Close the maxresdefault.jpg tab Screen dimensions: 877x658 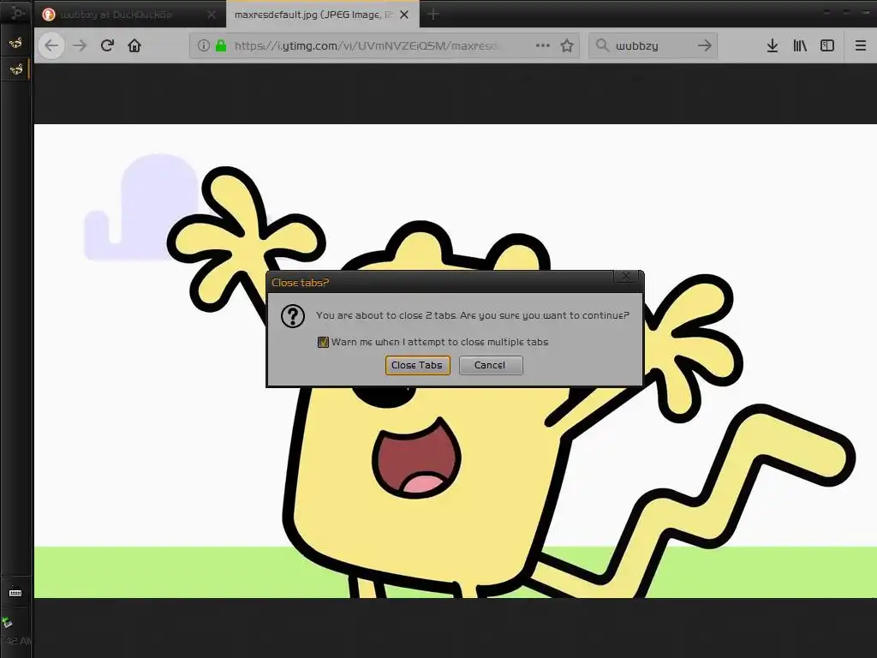click(404, 15)
